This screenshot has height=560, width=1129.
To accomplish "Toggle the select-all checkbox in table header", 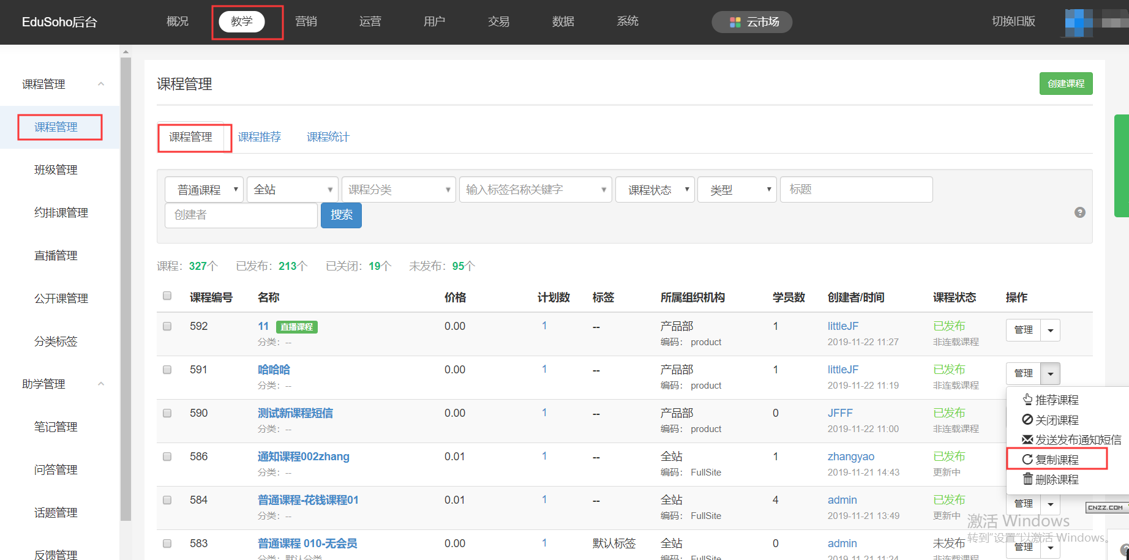I will 167,296.
